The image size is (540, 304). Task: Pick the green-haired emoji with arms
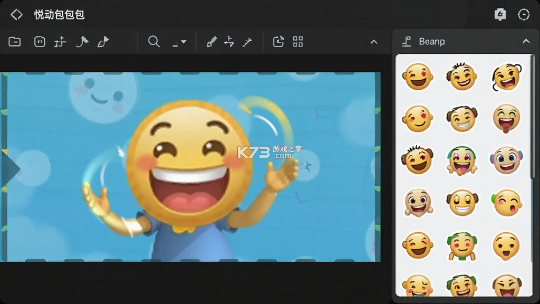pos(462,246)
